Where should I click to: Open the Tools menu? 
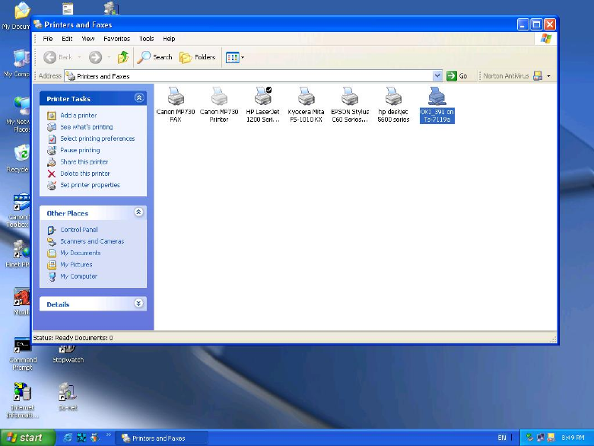[146, 39]
